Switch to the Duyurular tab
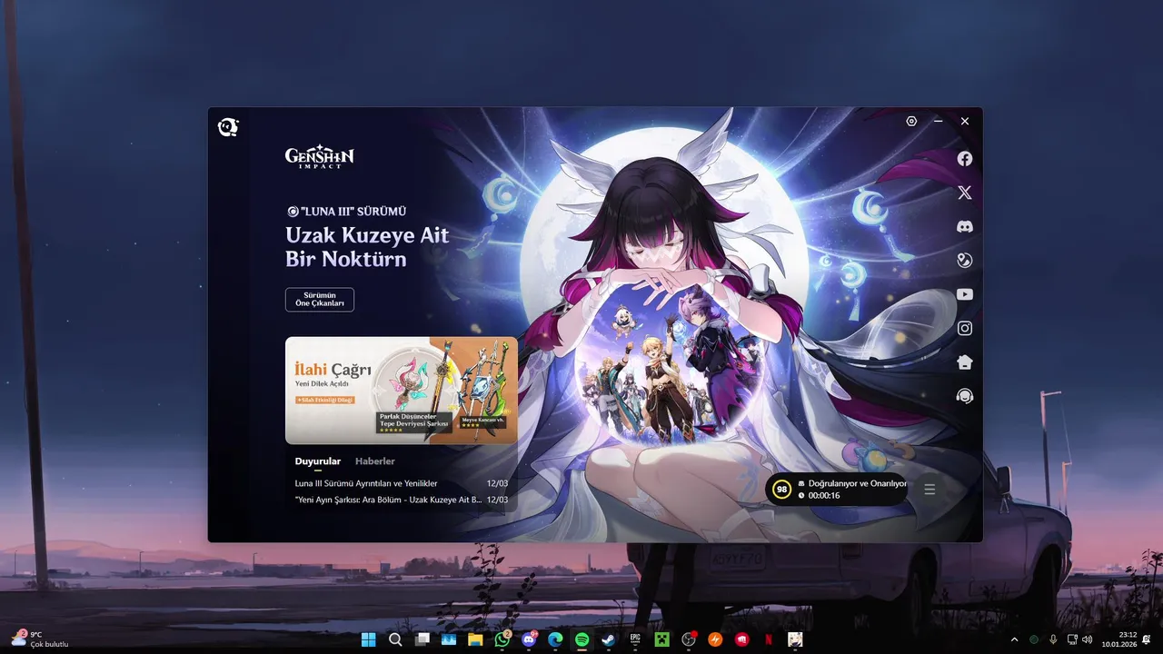 coord(318,461)
